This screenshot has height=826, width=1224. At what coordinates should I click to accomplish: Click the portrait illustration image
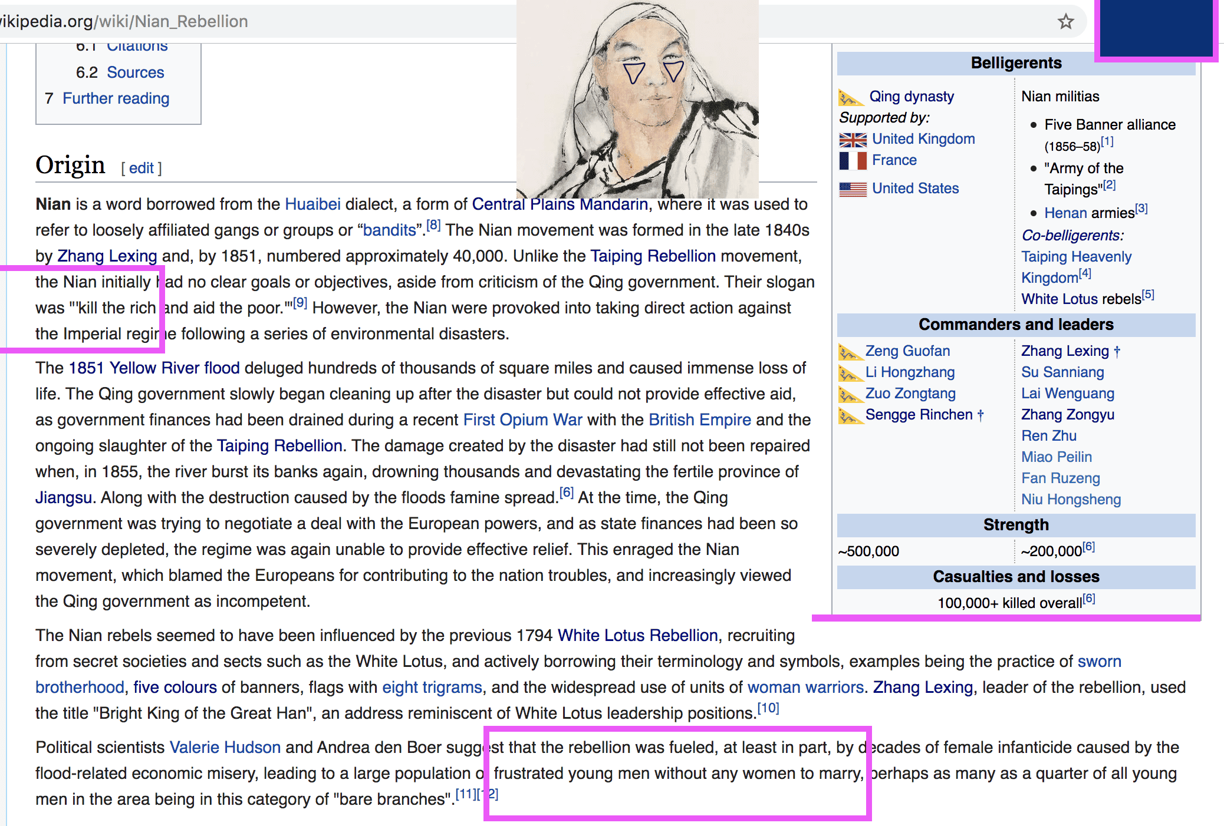click(x=637, y=100)
